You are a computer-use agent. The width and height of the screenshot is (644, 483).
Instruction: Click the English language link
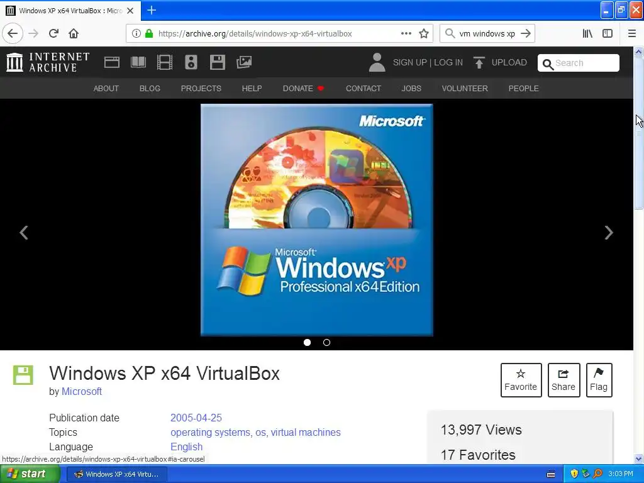(x=186, y=447)
